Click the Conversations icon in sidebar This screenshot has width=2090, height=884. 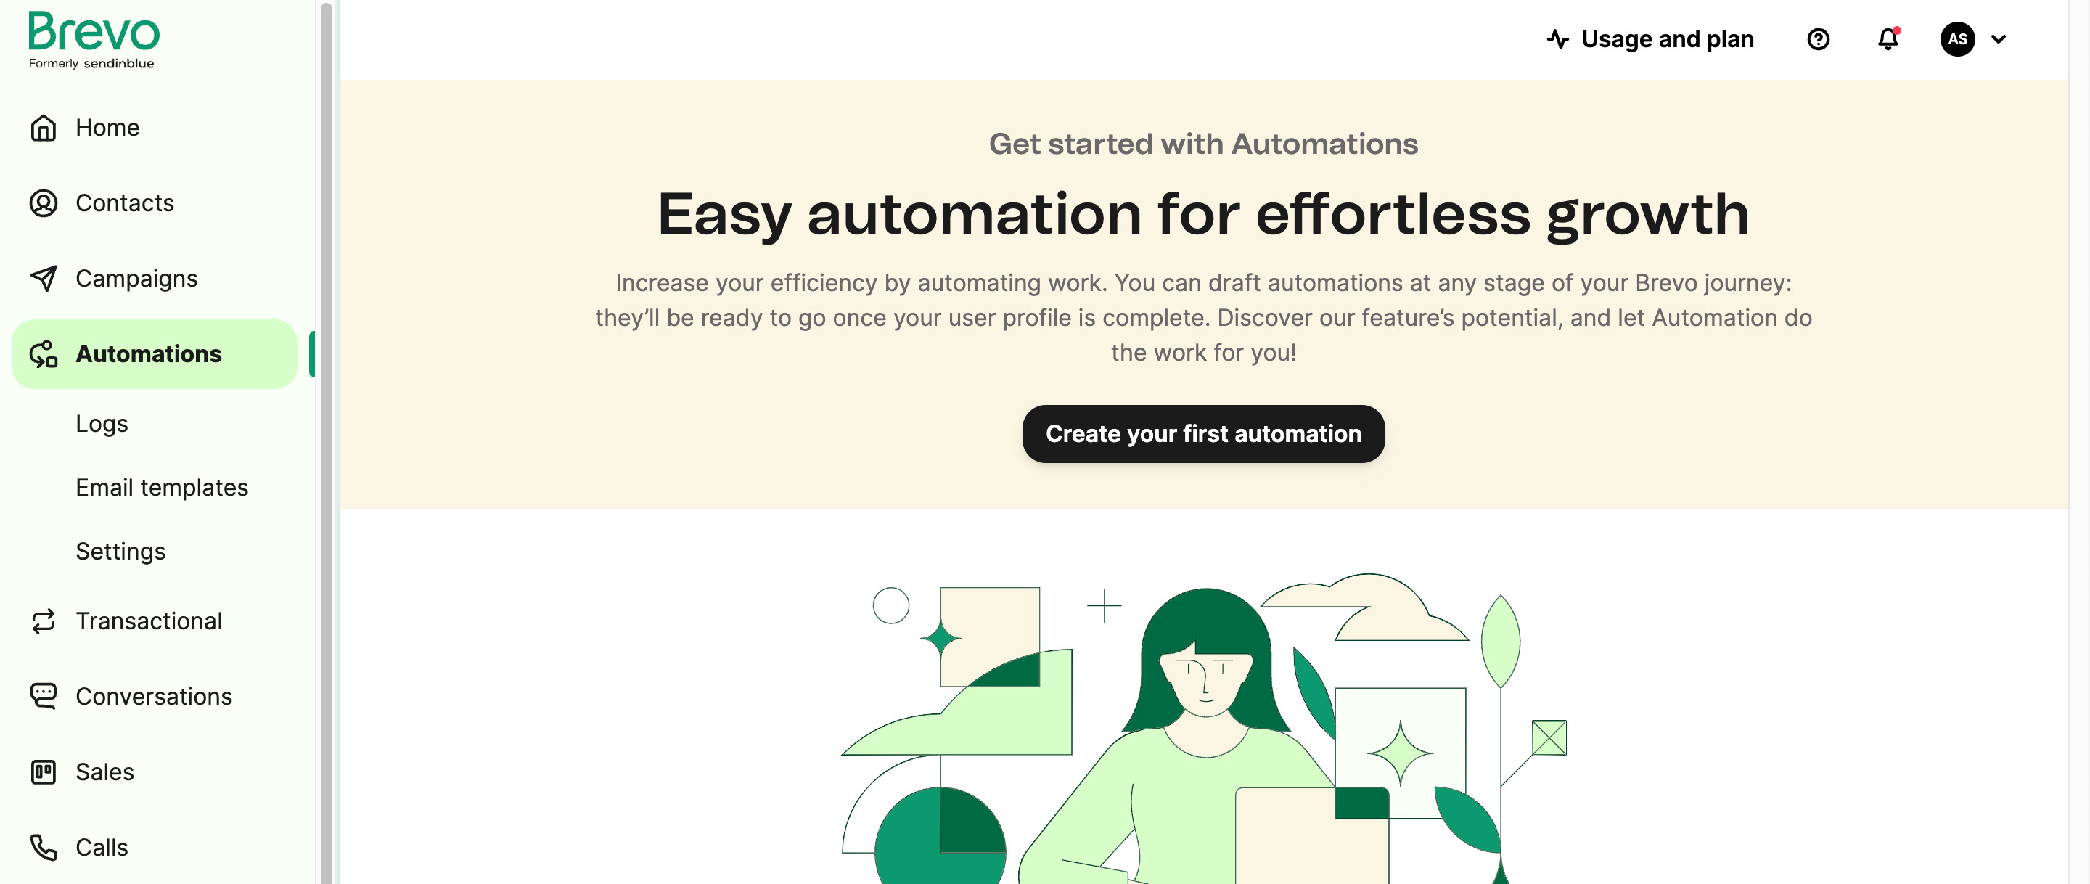(44, 695)
